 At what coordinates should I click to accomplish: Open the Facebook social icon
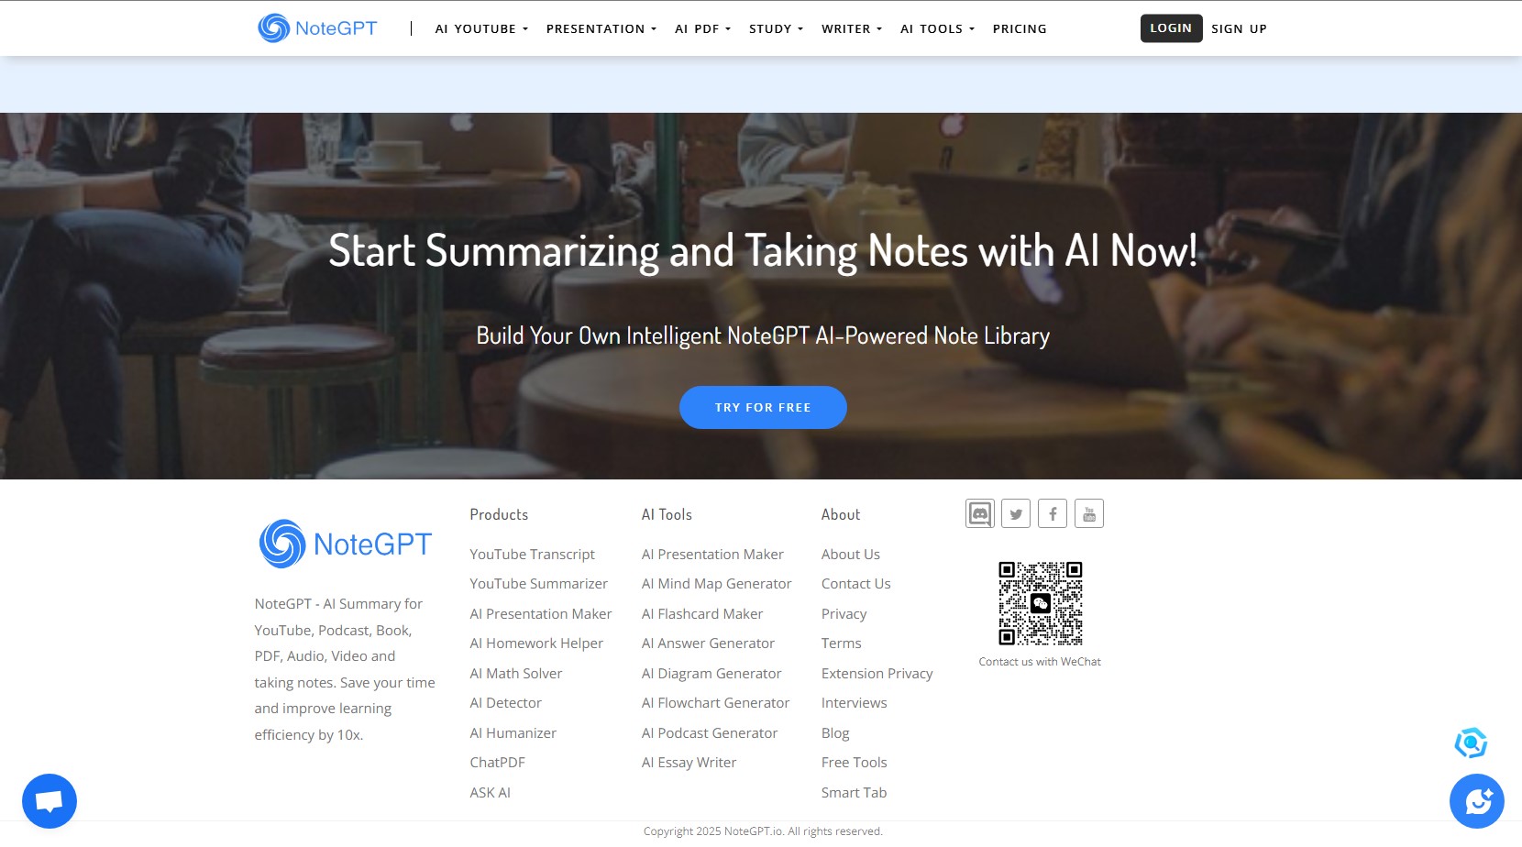tap(1053, 513)
